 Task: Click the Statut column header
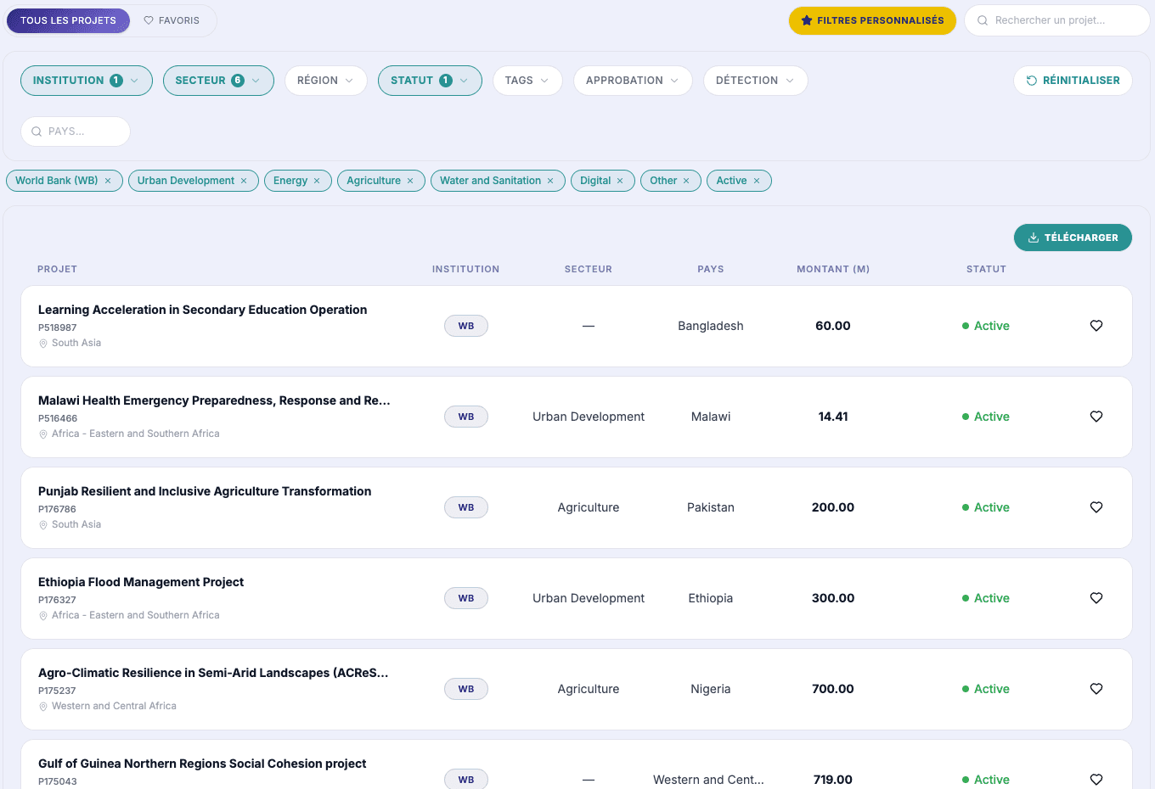(986, 269)
